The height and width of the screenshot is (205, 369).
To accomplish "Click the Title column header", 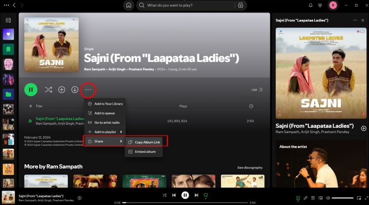I will coord(39,106).
